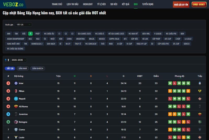Click the Napoli club badge
The image size is (209, 140).
pos(16,99)
